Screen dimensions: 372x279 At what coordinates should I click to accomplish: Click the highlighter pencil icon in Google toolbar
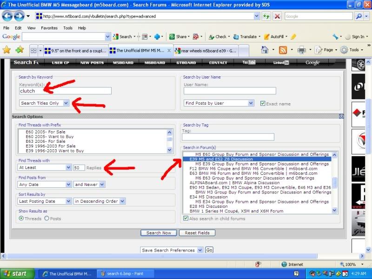click(293, 37)
